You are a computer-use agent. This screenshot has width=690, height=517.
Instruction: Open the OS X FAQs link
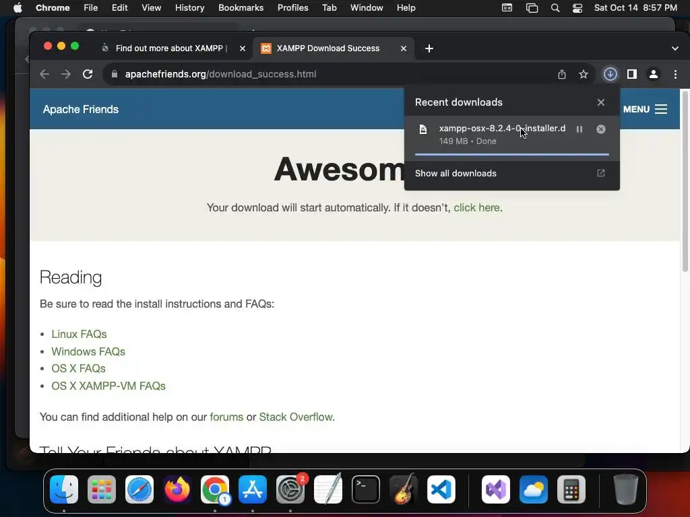pos(78,368)
